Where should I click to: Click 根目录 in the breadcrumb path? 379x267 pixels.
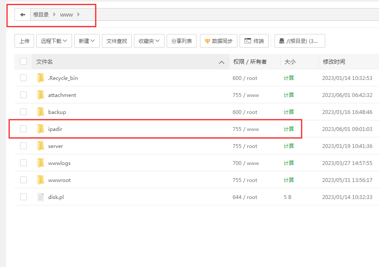tap(40, 14)
